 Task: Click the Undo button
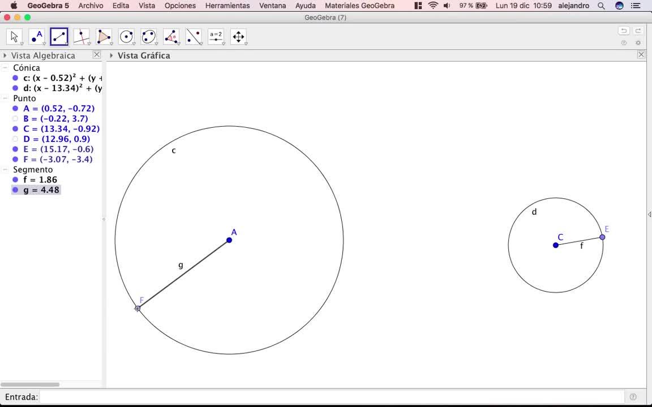(624, 31)
